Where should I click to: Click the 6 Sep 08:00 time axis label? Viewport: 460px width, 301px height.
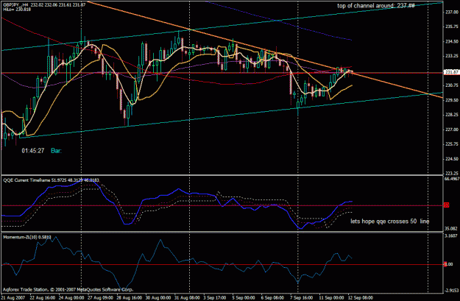click(272, 297)
